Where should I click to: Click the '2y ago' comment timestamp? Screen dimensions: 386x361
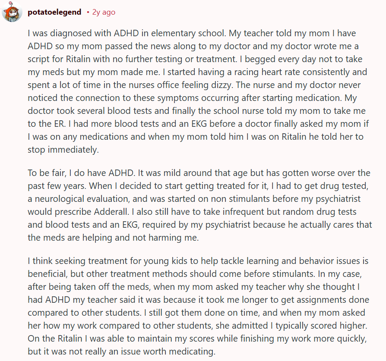click(104, 12)
